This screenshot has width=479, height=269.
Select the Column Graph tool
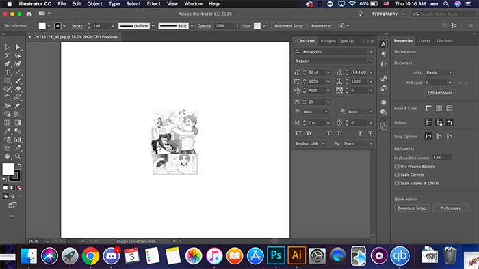click(x=18, y=139)
